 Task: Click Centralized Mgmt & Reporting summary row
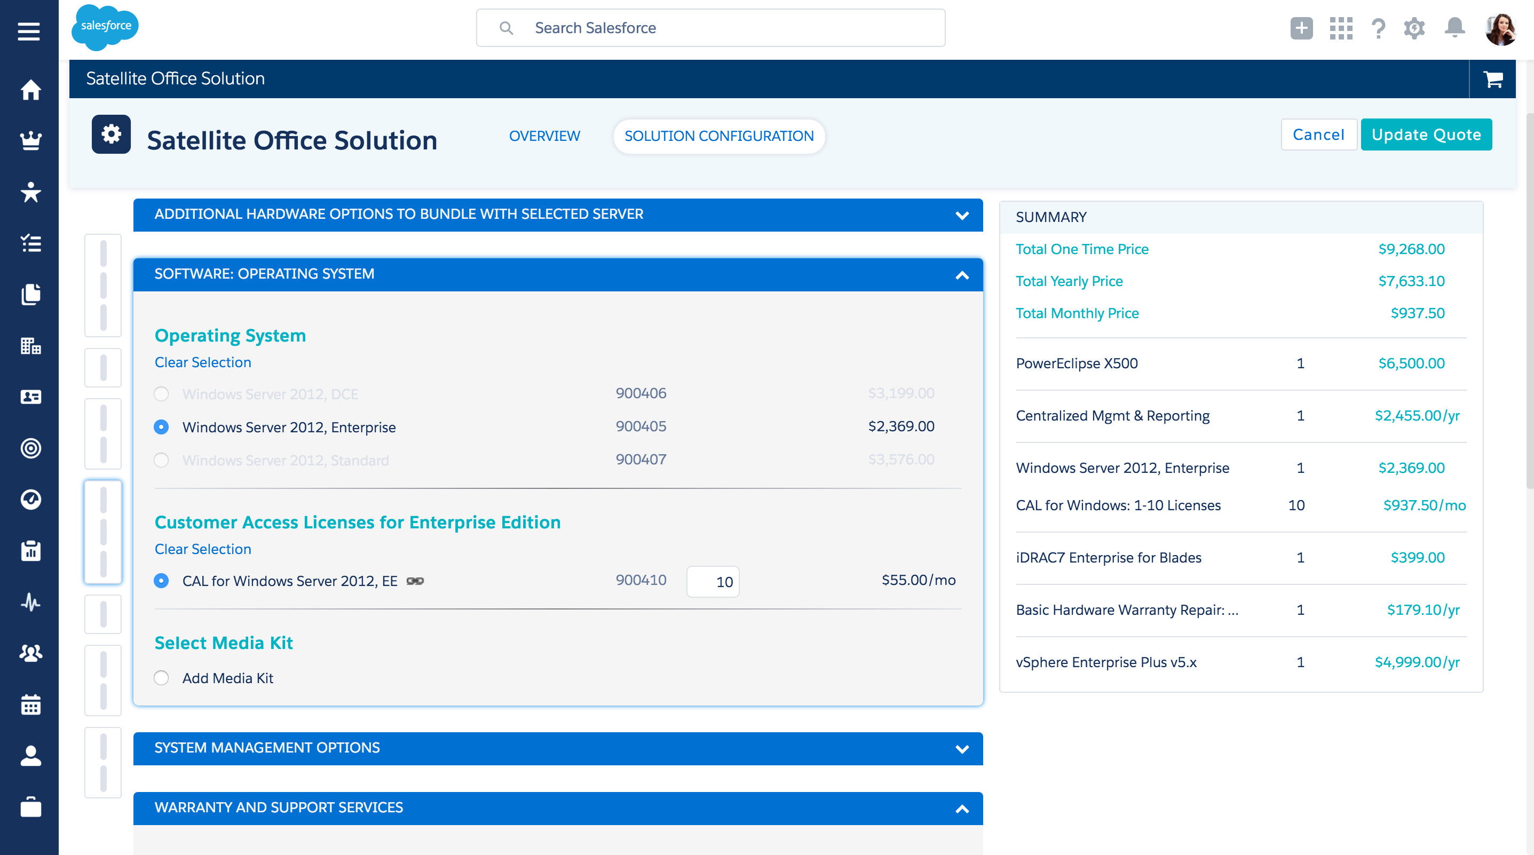pos(1241,416)
